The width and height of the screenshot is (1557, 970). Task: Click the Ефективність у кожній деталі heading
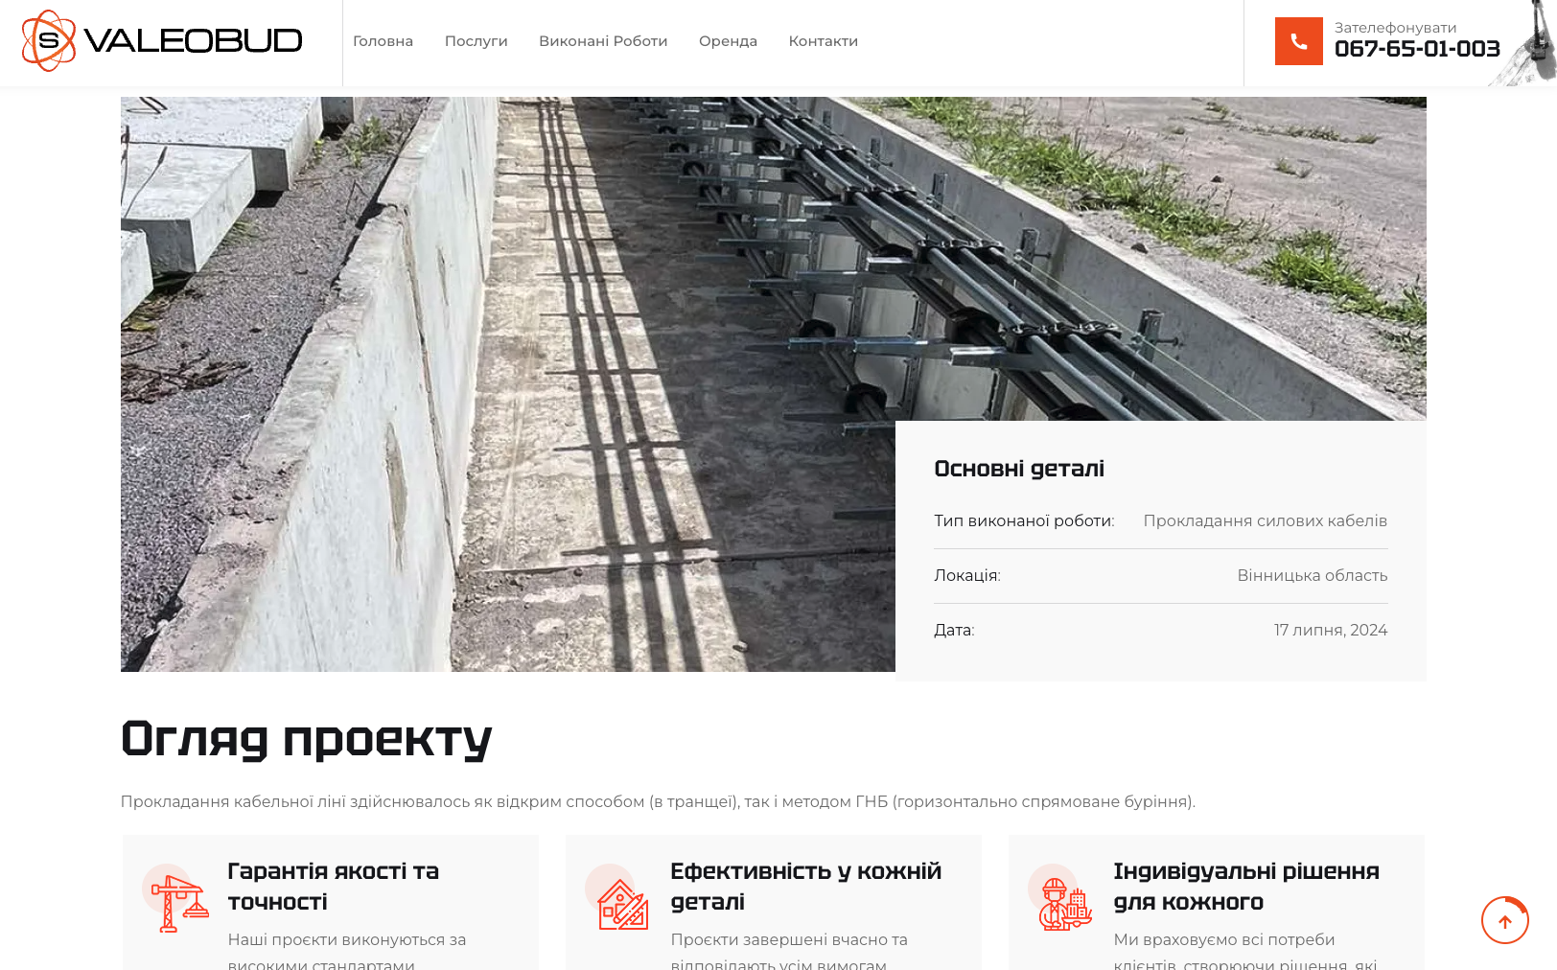[805, 887]
